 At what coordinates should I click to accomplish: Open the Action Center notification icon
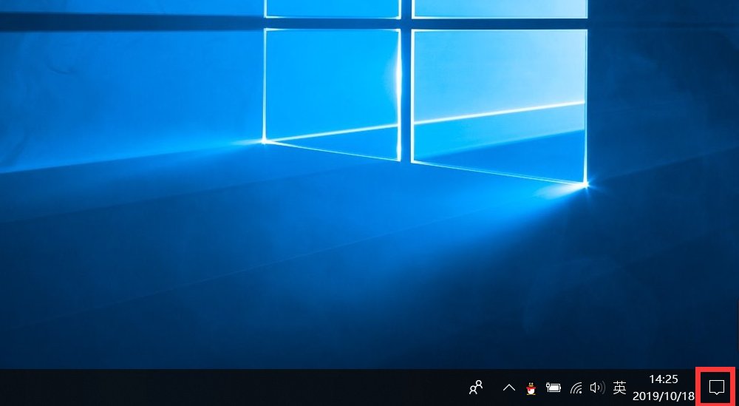click(716, 387)
